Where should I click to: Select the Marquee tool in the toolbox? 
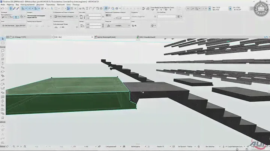coord(2,43)
